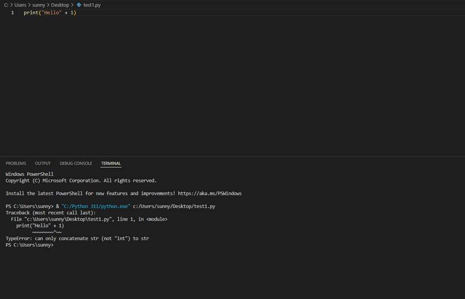Expand chevron after C: in breadcrumb
Screen dimensions: 465x299
point(11,5)
